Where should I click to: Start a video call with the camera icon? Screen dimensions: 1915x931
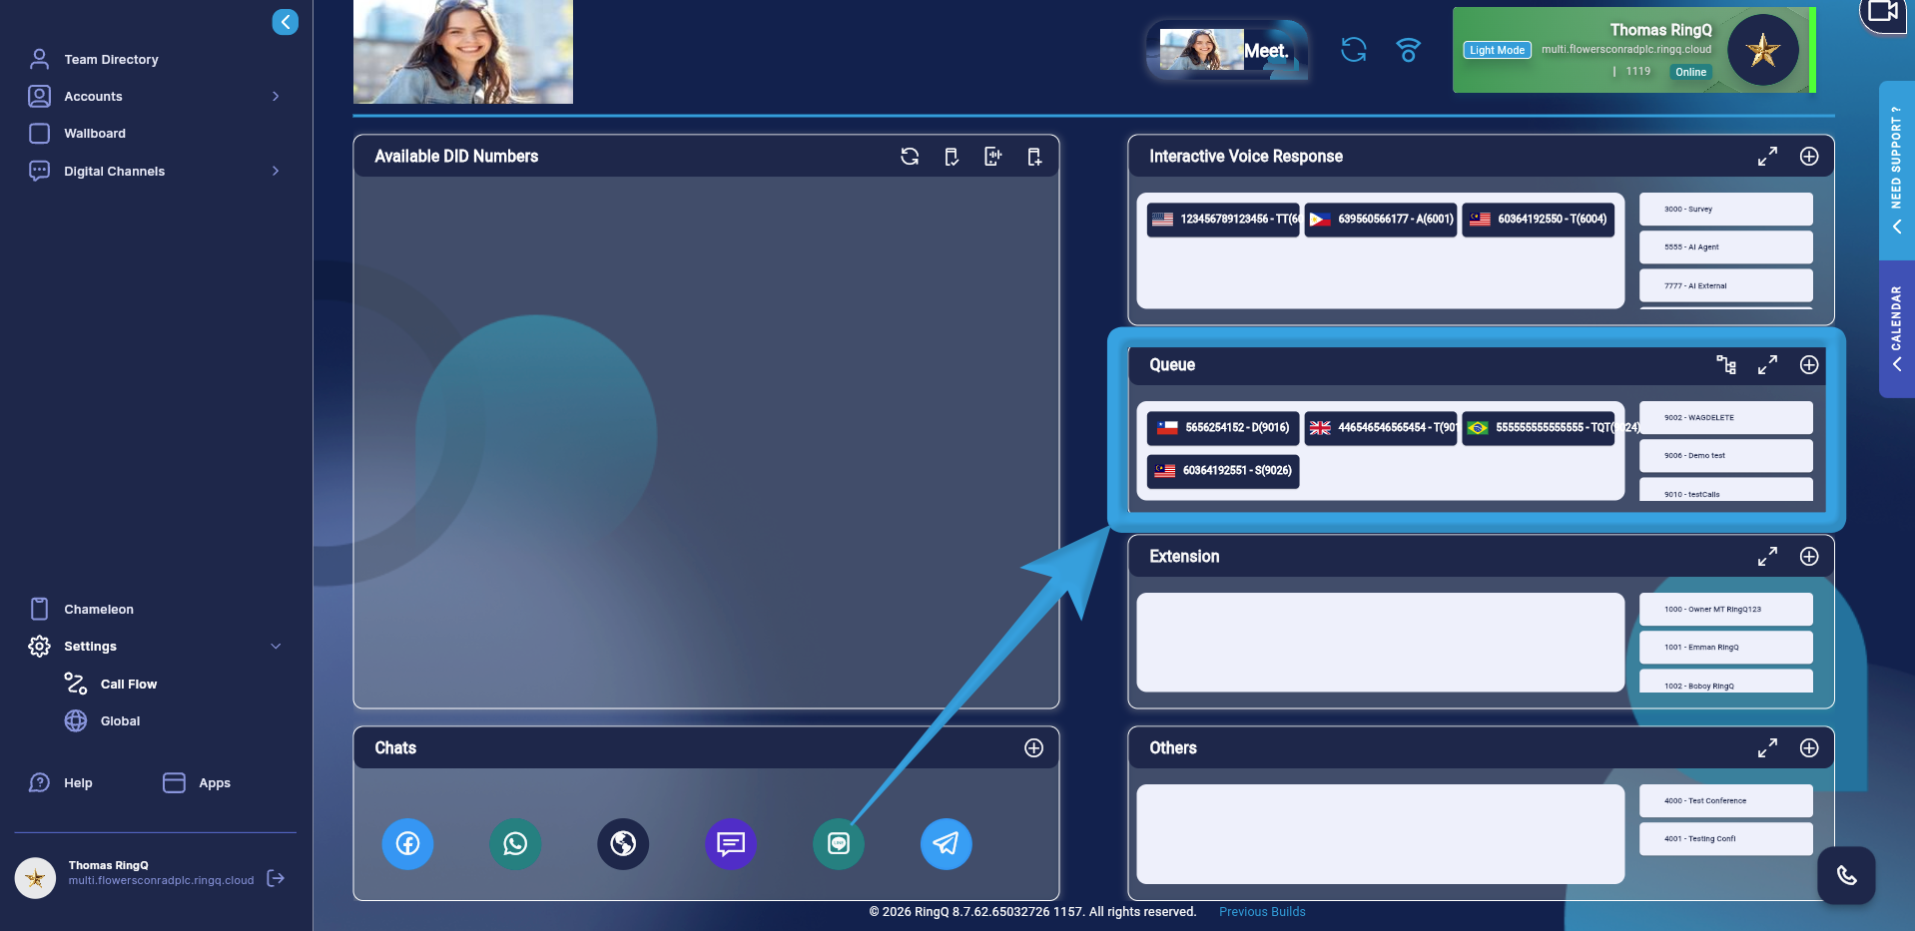point(1883,14)
